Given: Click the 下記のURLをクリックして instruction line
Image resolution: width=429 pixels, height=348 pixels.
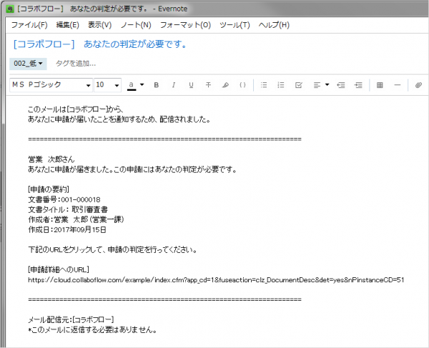Looking at the screenshot, I should [113, 249].
